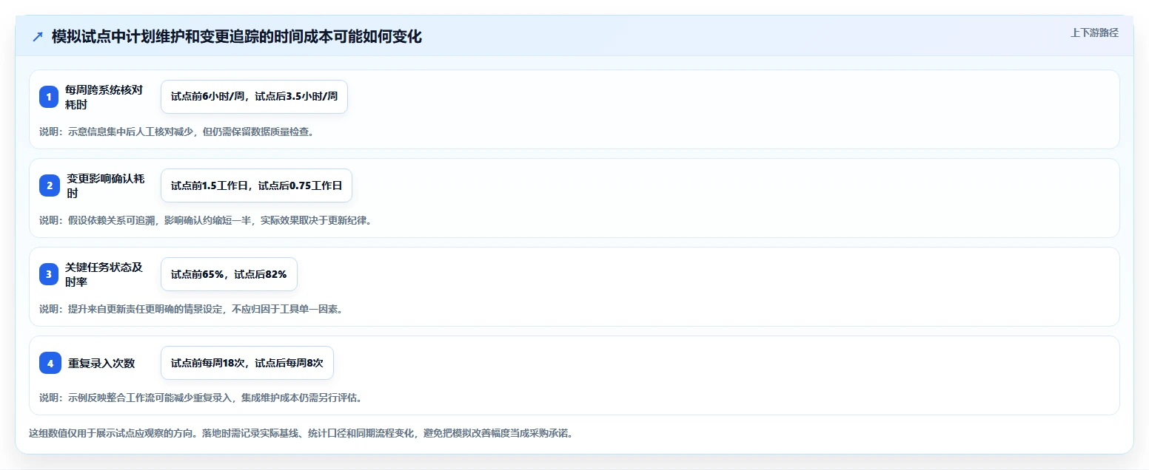Screen dimensions: 1149x470
Task: Select number badge 3 for 关键任务状态及时率
Action: 49,274
